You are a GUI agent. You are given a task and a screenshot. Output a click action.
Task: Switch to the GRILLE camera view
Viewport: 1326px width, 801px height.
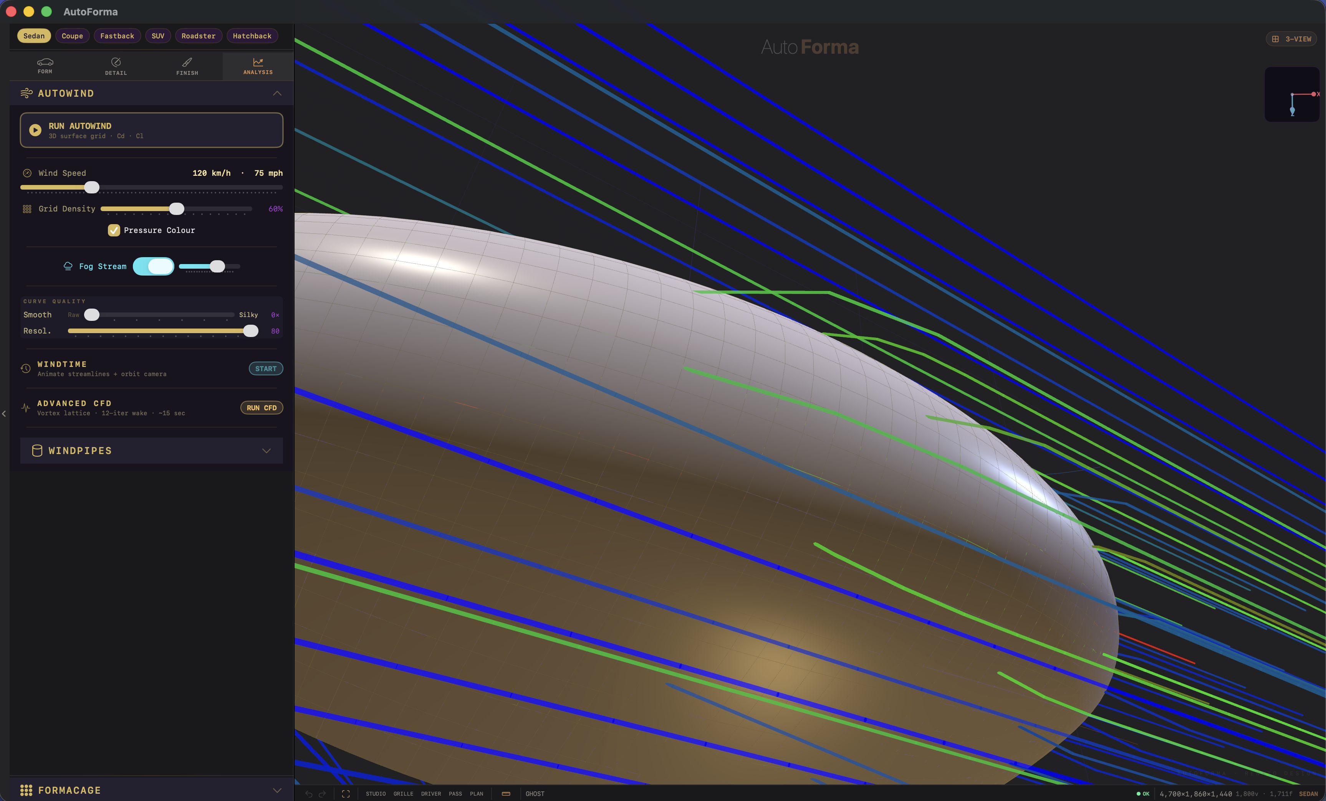pos(403,793)
